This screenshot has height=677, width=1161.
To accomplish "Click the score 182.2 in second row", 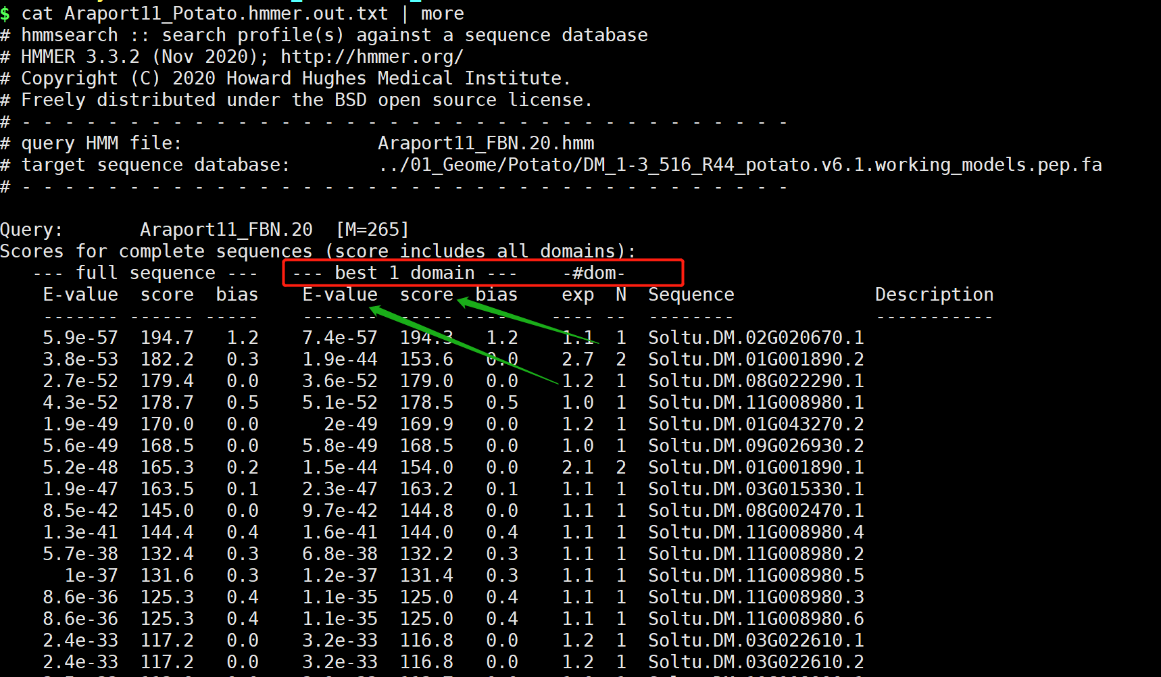I will point(167,359).
